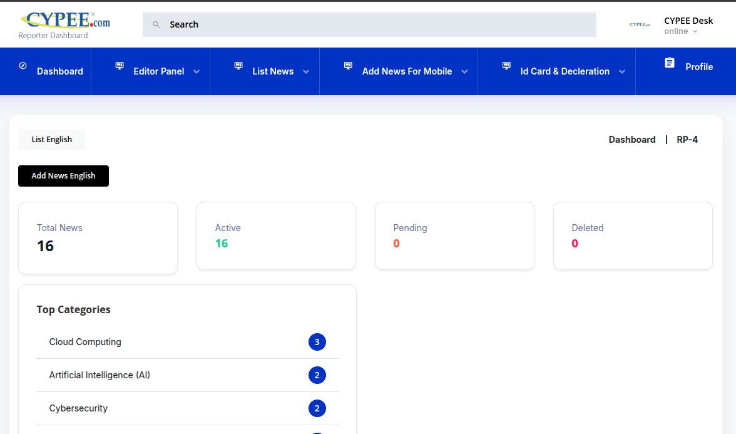Click the Deleted news card

[633, 235]
